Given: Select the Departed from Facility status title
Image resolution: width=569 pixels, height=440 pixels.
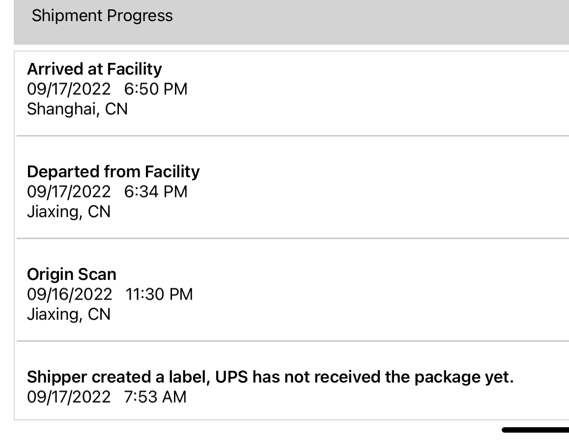Looking at the screenshot, I should click(114, 172).
